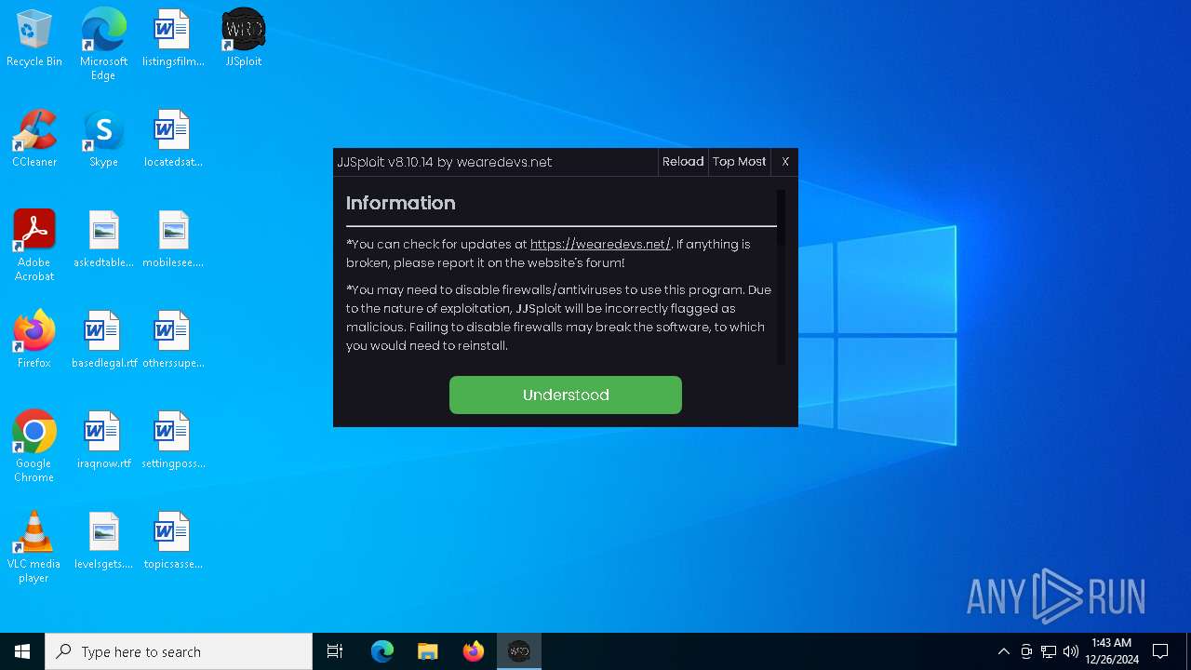Select the topicsasse Word document icon
The image size is (1191, 670).
point(173,542)
